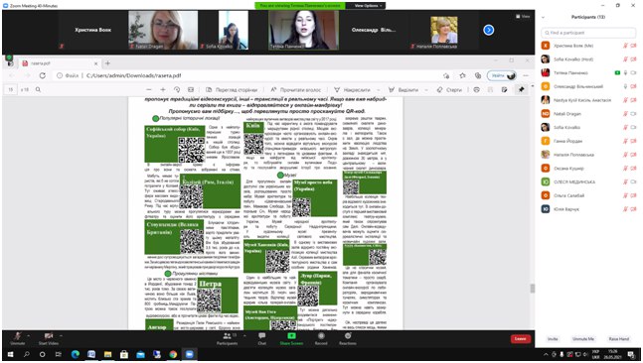Screen dimensions: 643x363
Task: Show next video participants with blue arrow
Action: [488, 30]
